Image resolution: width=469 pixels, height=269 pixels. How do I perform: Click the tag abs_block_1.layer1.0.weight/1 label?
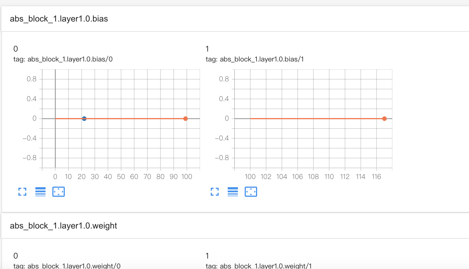point(259,266)
